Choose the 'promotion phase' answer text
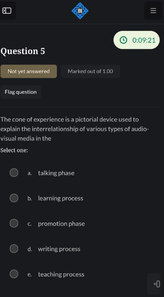The image size is (164, 297). pos(62,224)
